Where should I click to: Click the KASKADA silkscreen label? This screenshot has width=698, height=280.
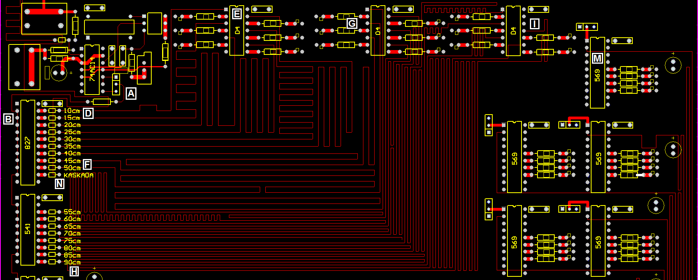[x=78, y=175]
